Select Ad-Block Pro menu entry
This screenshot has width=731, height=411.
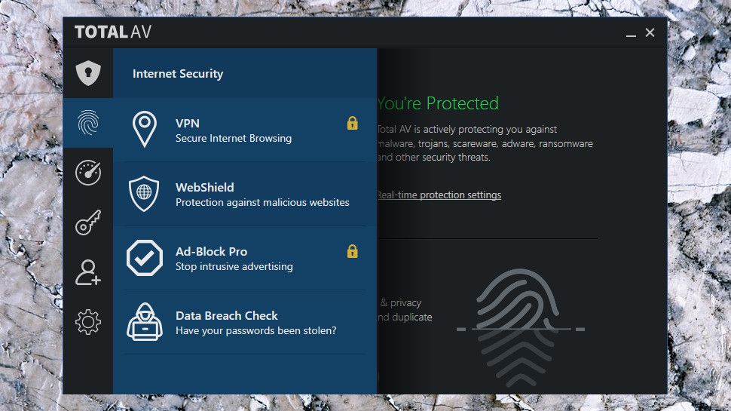pos(245,259)
